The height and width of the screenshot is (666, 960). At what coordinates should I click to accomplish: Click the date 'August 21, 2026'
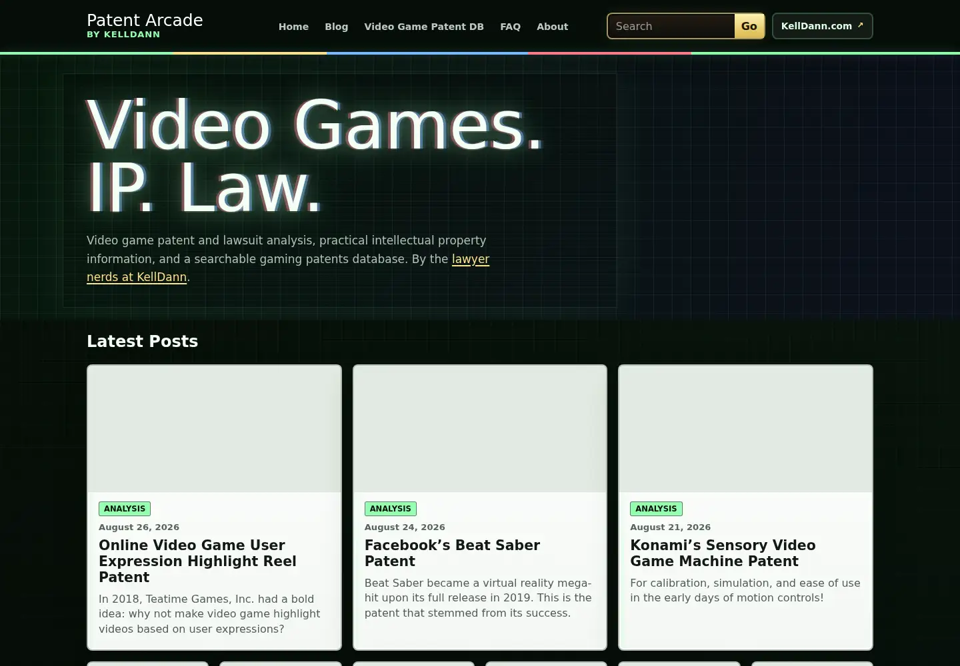coord(670,527)
